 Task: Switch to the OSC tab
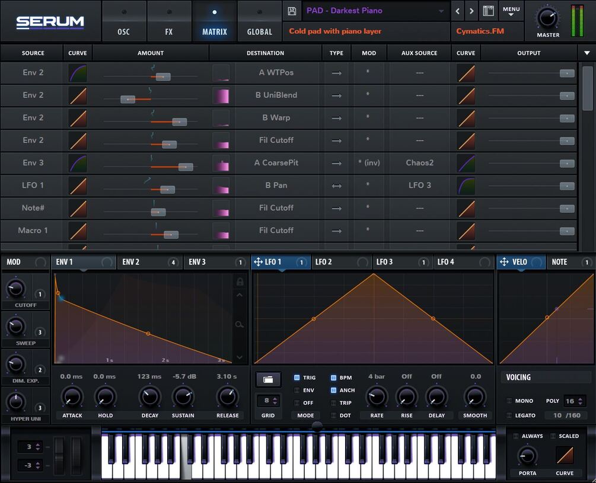[x=123, y=21]
